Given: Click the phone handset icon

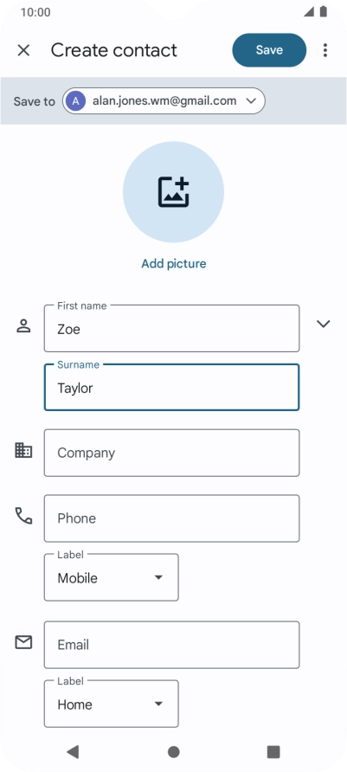Looking at the screenshot, I should coord(23,516).
